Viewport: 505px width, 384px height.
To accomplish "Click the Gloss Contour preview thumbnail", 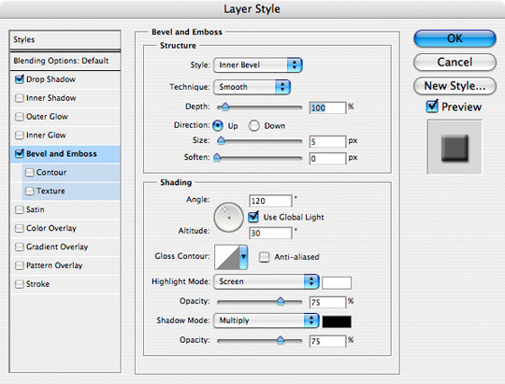I will [227, 257].
